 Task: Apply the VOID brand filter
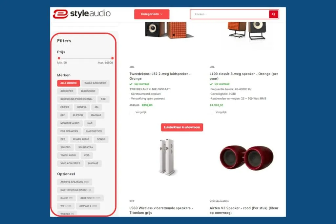pyautogui.click(x=87, y=155)
